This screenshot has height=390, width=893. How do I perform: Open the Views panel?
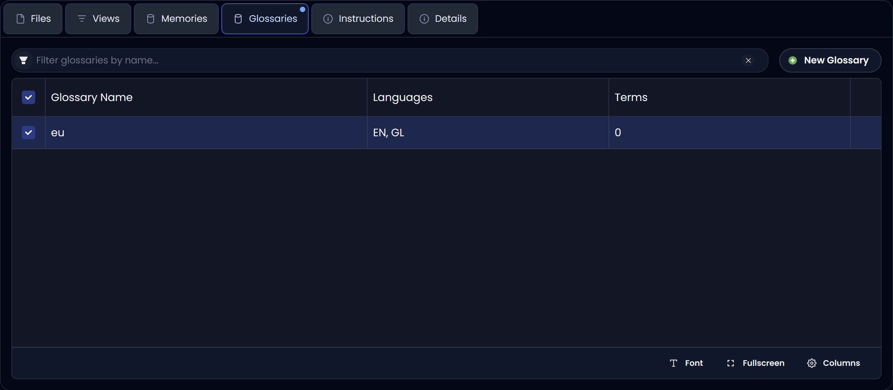[98, 19]
